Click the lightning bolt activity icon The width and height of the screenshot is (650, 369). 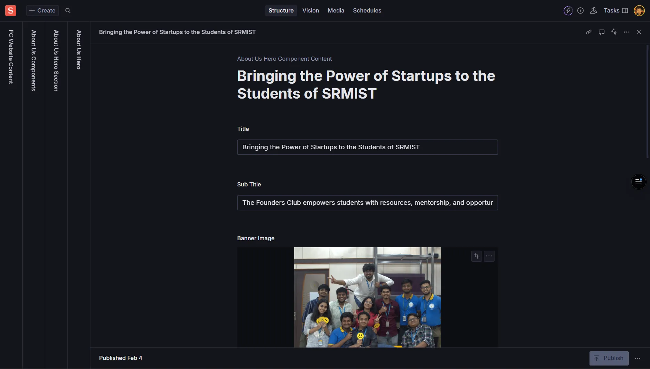pos(568,11)
